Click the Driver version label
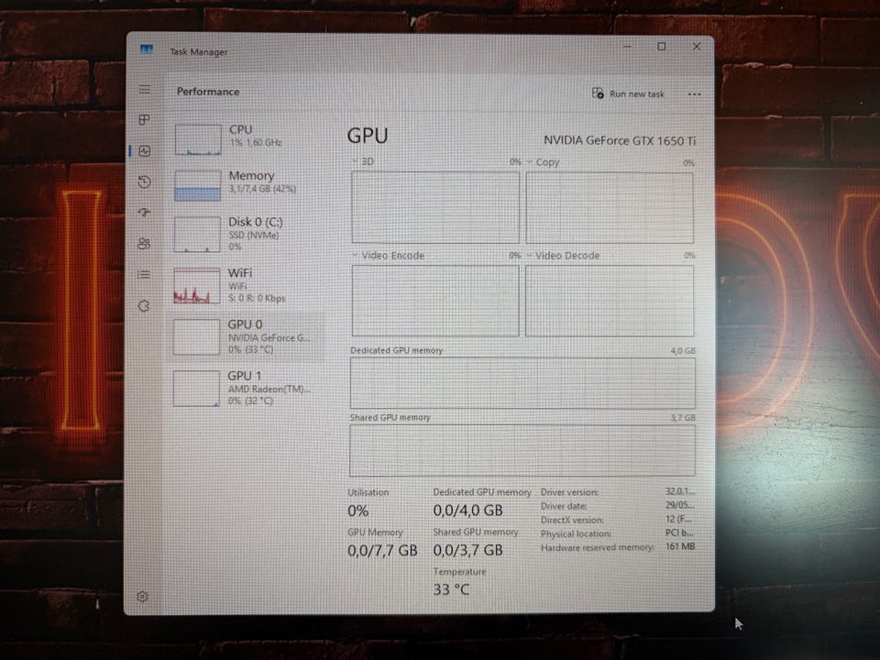The image size is (880, 660). tap(569, 492)
